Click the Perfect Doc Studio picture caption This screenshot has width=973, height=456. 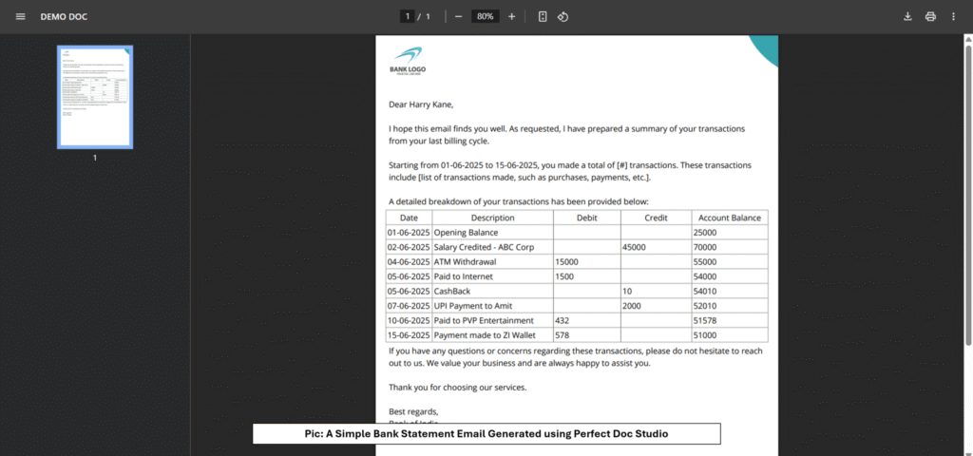tap(486, 434)
